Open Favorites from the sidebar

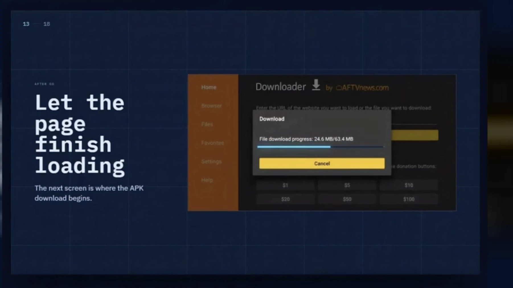point(212,143)
